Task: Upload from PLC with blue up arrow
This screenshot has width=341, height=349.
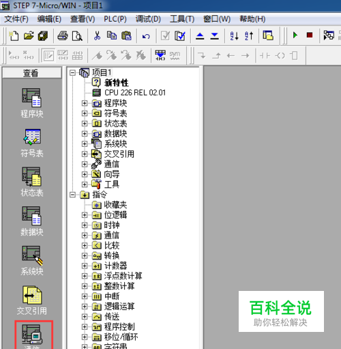Action: pyautogui.click(x=200, y=36)
